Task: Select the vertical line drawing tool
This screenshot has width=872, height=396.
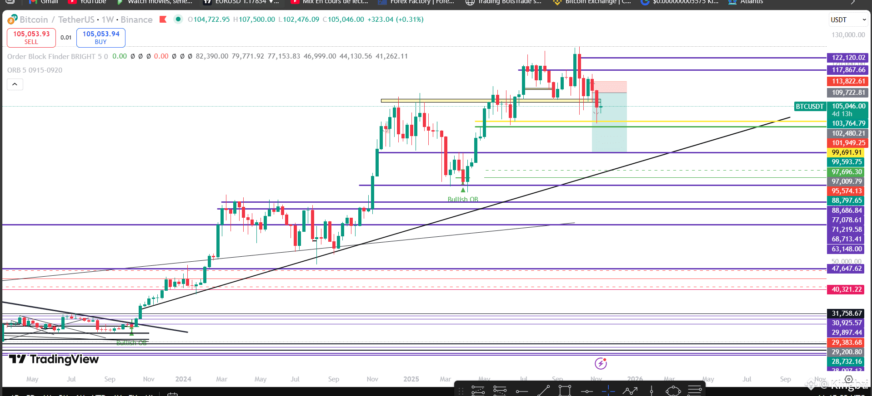Action: [651, 391]
